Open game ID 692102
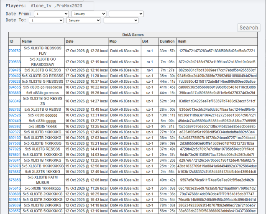266x214 pixels. pos(15,138)
